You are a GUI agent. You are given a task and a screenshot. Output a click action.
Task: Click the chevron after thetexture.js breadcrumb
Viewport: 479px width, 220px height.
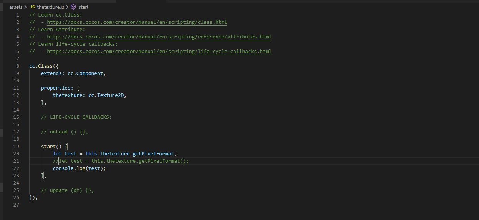[x=68, y=7]
